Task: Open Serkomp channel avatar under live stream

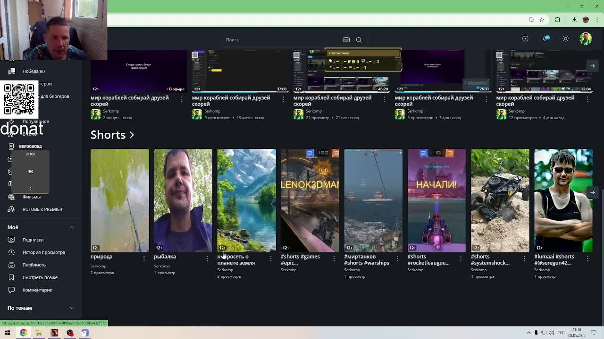Action: point(96,114)
